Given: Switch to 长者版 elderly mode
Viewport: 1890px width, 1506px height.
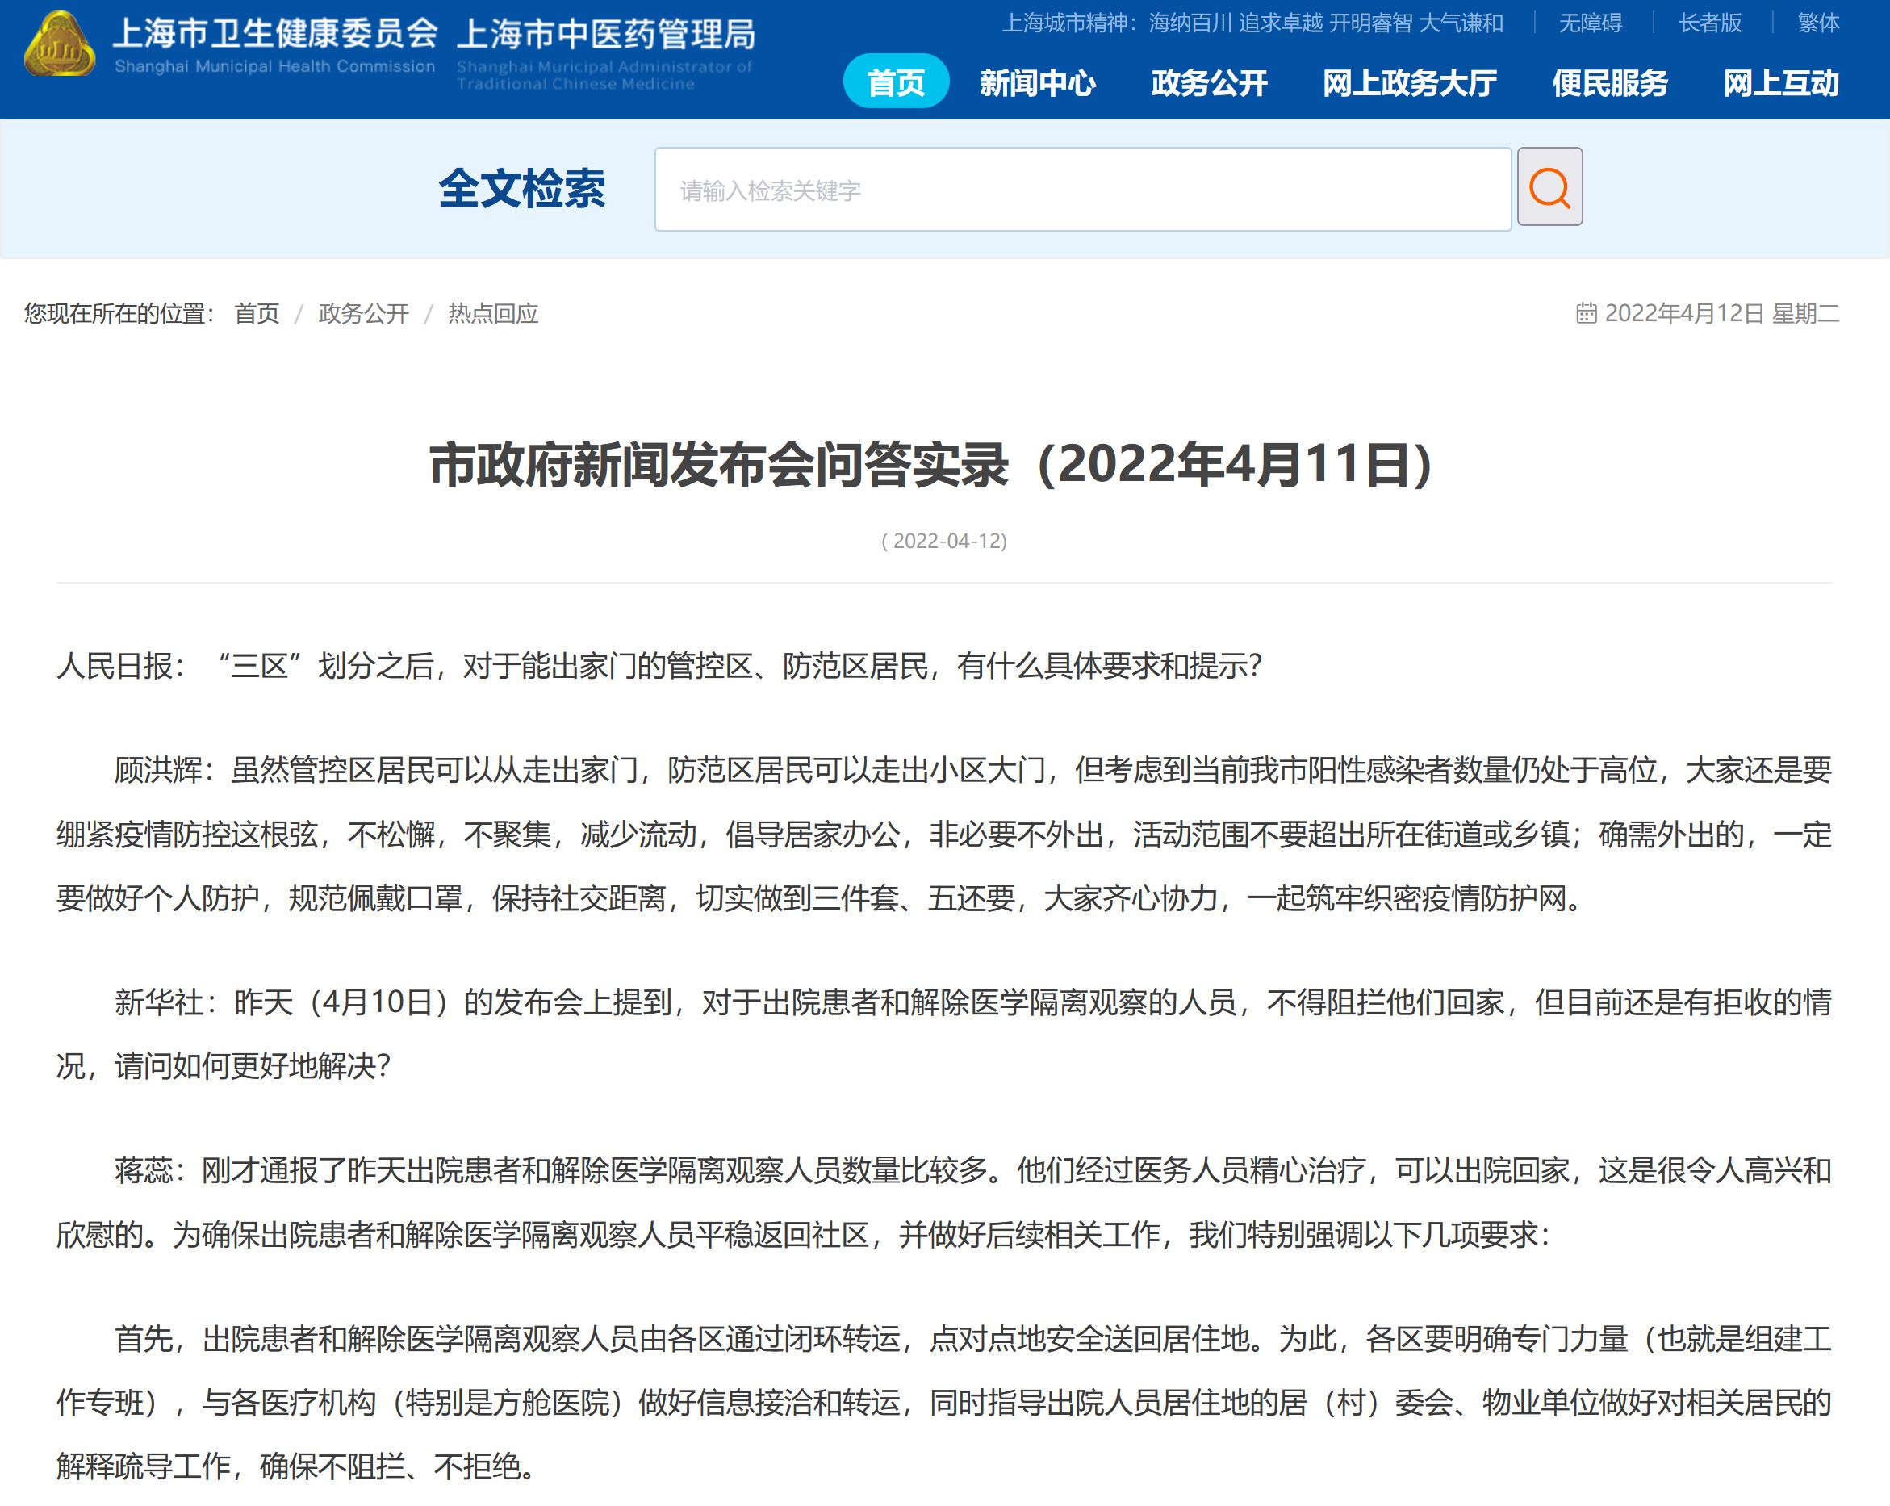Looking at the screenshot, I should tap(1709, 23).
